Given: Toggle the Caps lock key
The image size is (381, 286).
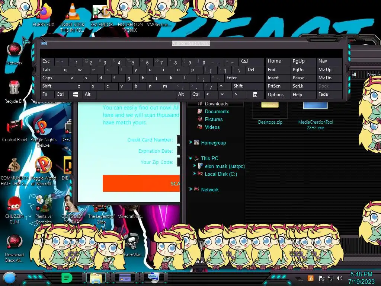Looking at the screenshot, I should point(54,78).
